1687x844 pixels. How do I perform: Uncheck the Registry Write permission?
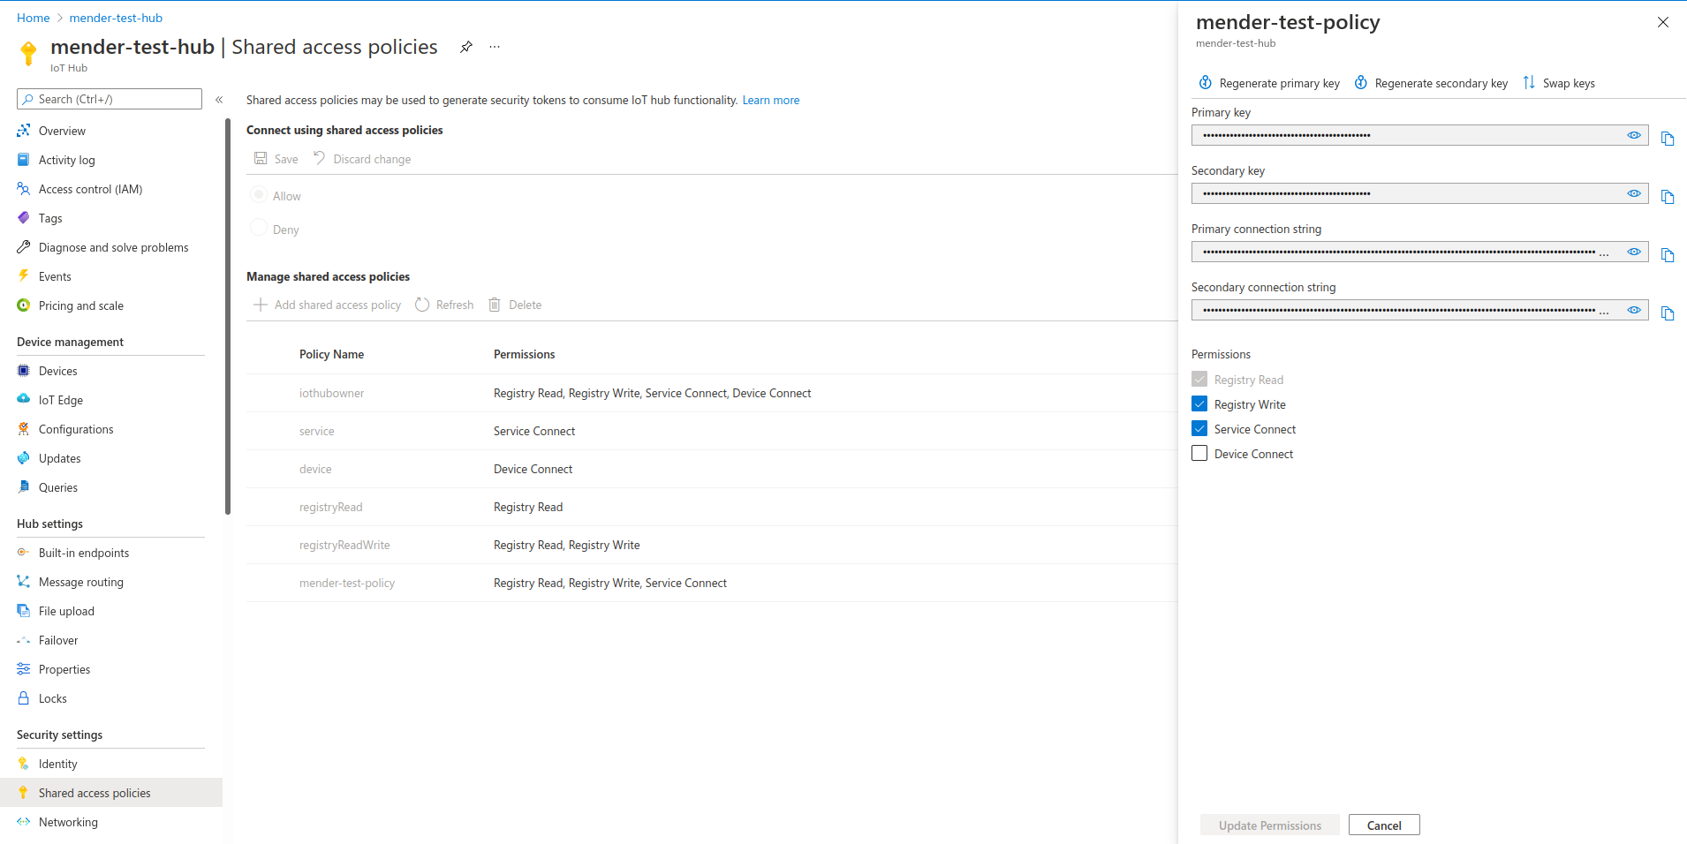click(x=1199, y=404)
